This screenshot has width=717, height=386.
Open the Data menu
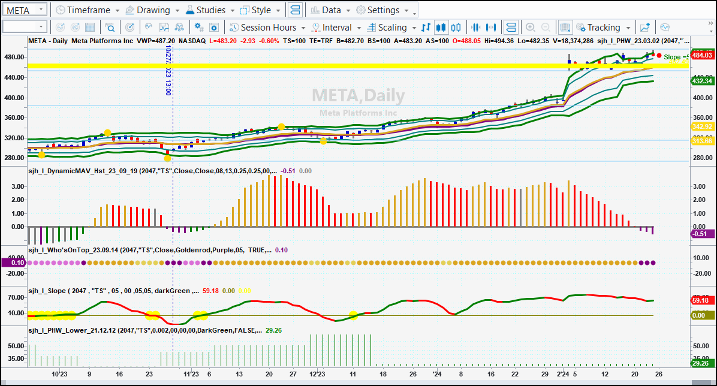pyautogui.click(x=330, y=10)
